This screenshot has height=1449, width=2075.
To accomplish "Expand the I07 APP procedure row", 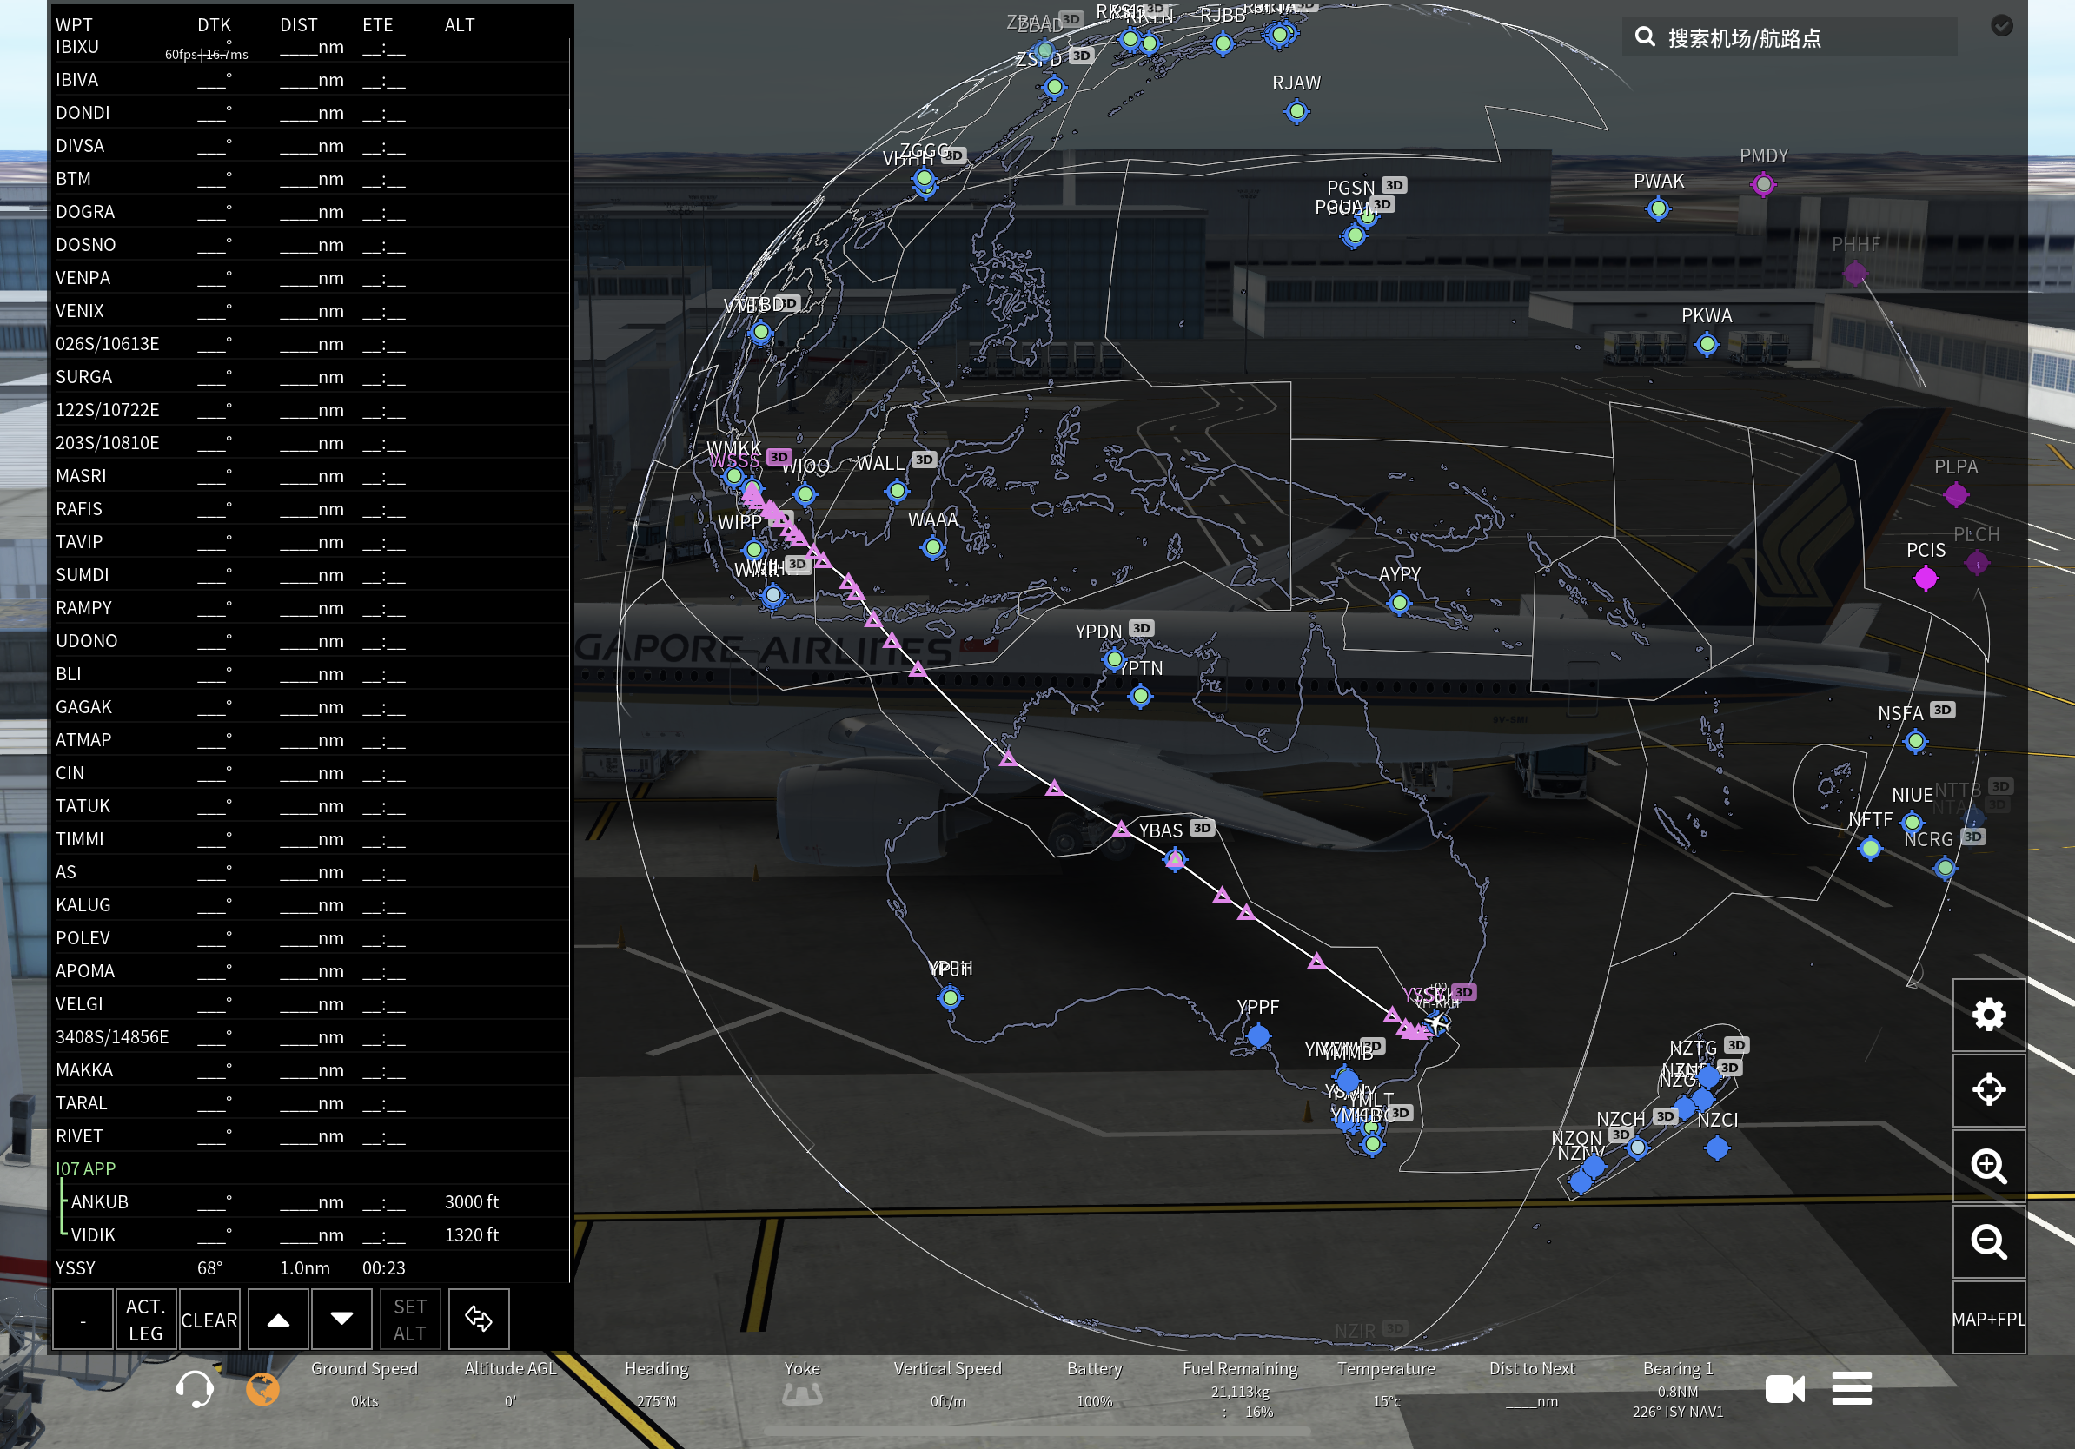I will click(86, 1169).
